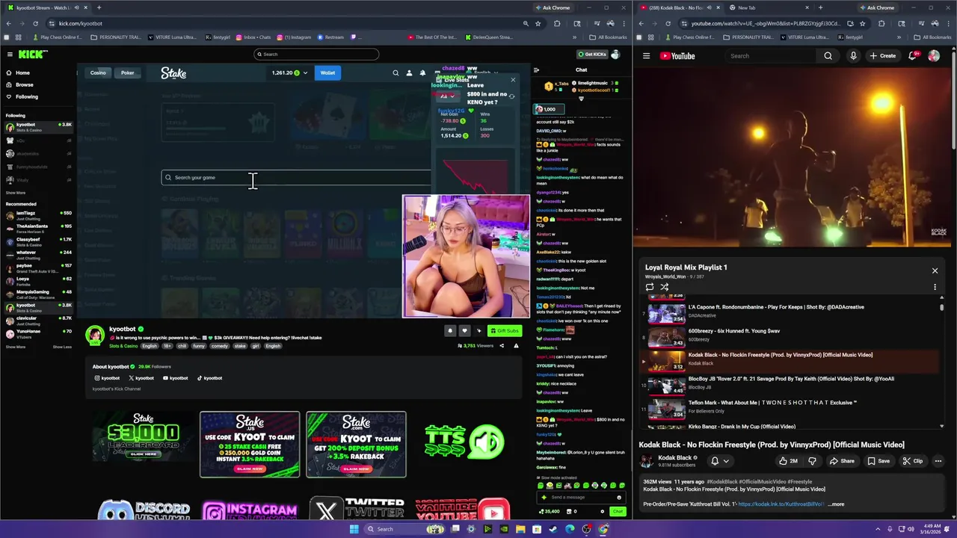Screen dimensions: 957x538
Task: Click the YouTube Share button
Action: click(x=841, y=461)
